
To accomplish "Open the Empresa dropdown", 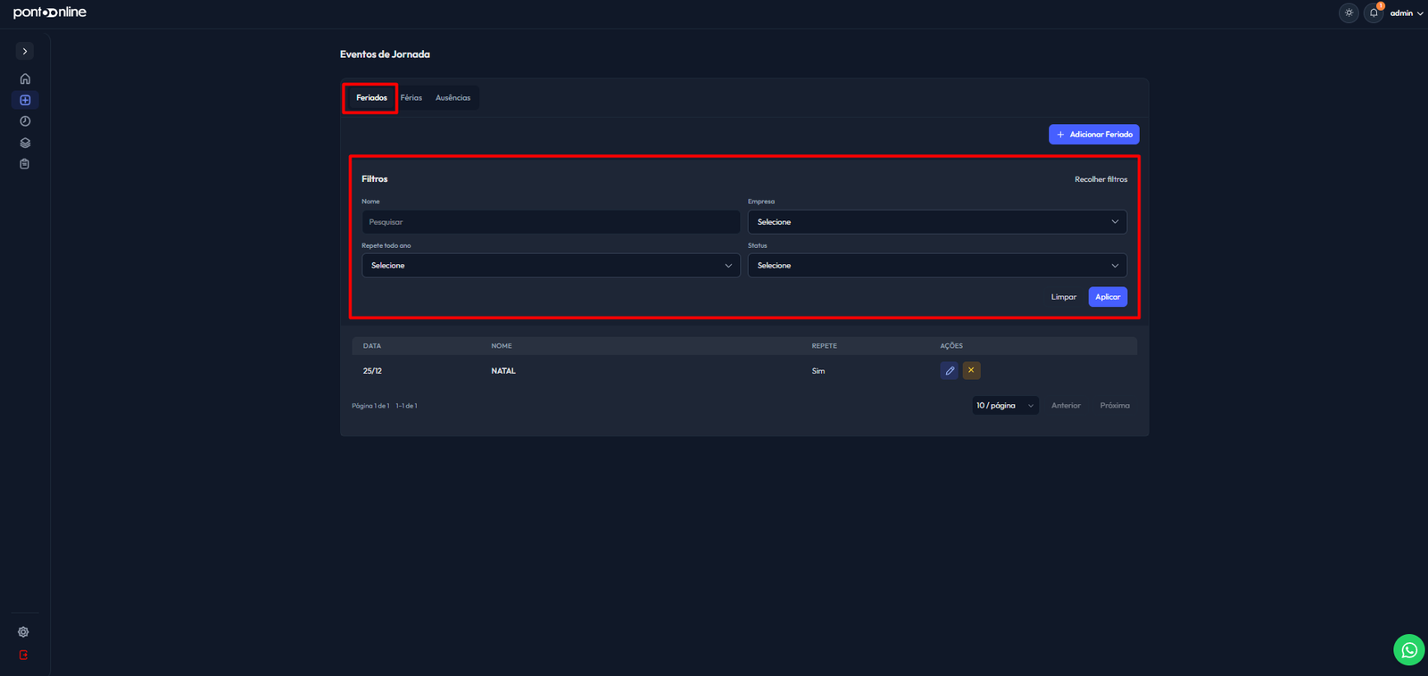I will click(937, 222).
